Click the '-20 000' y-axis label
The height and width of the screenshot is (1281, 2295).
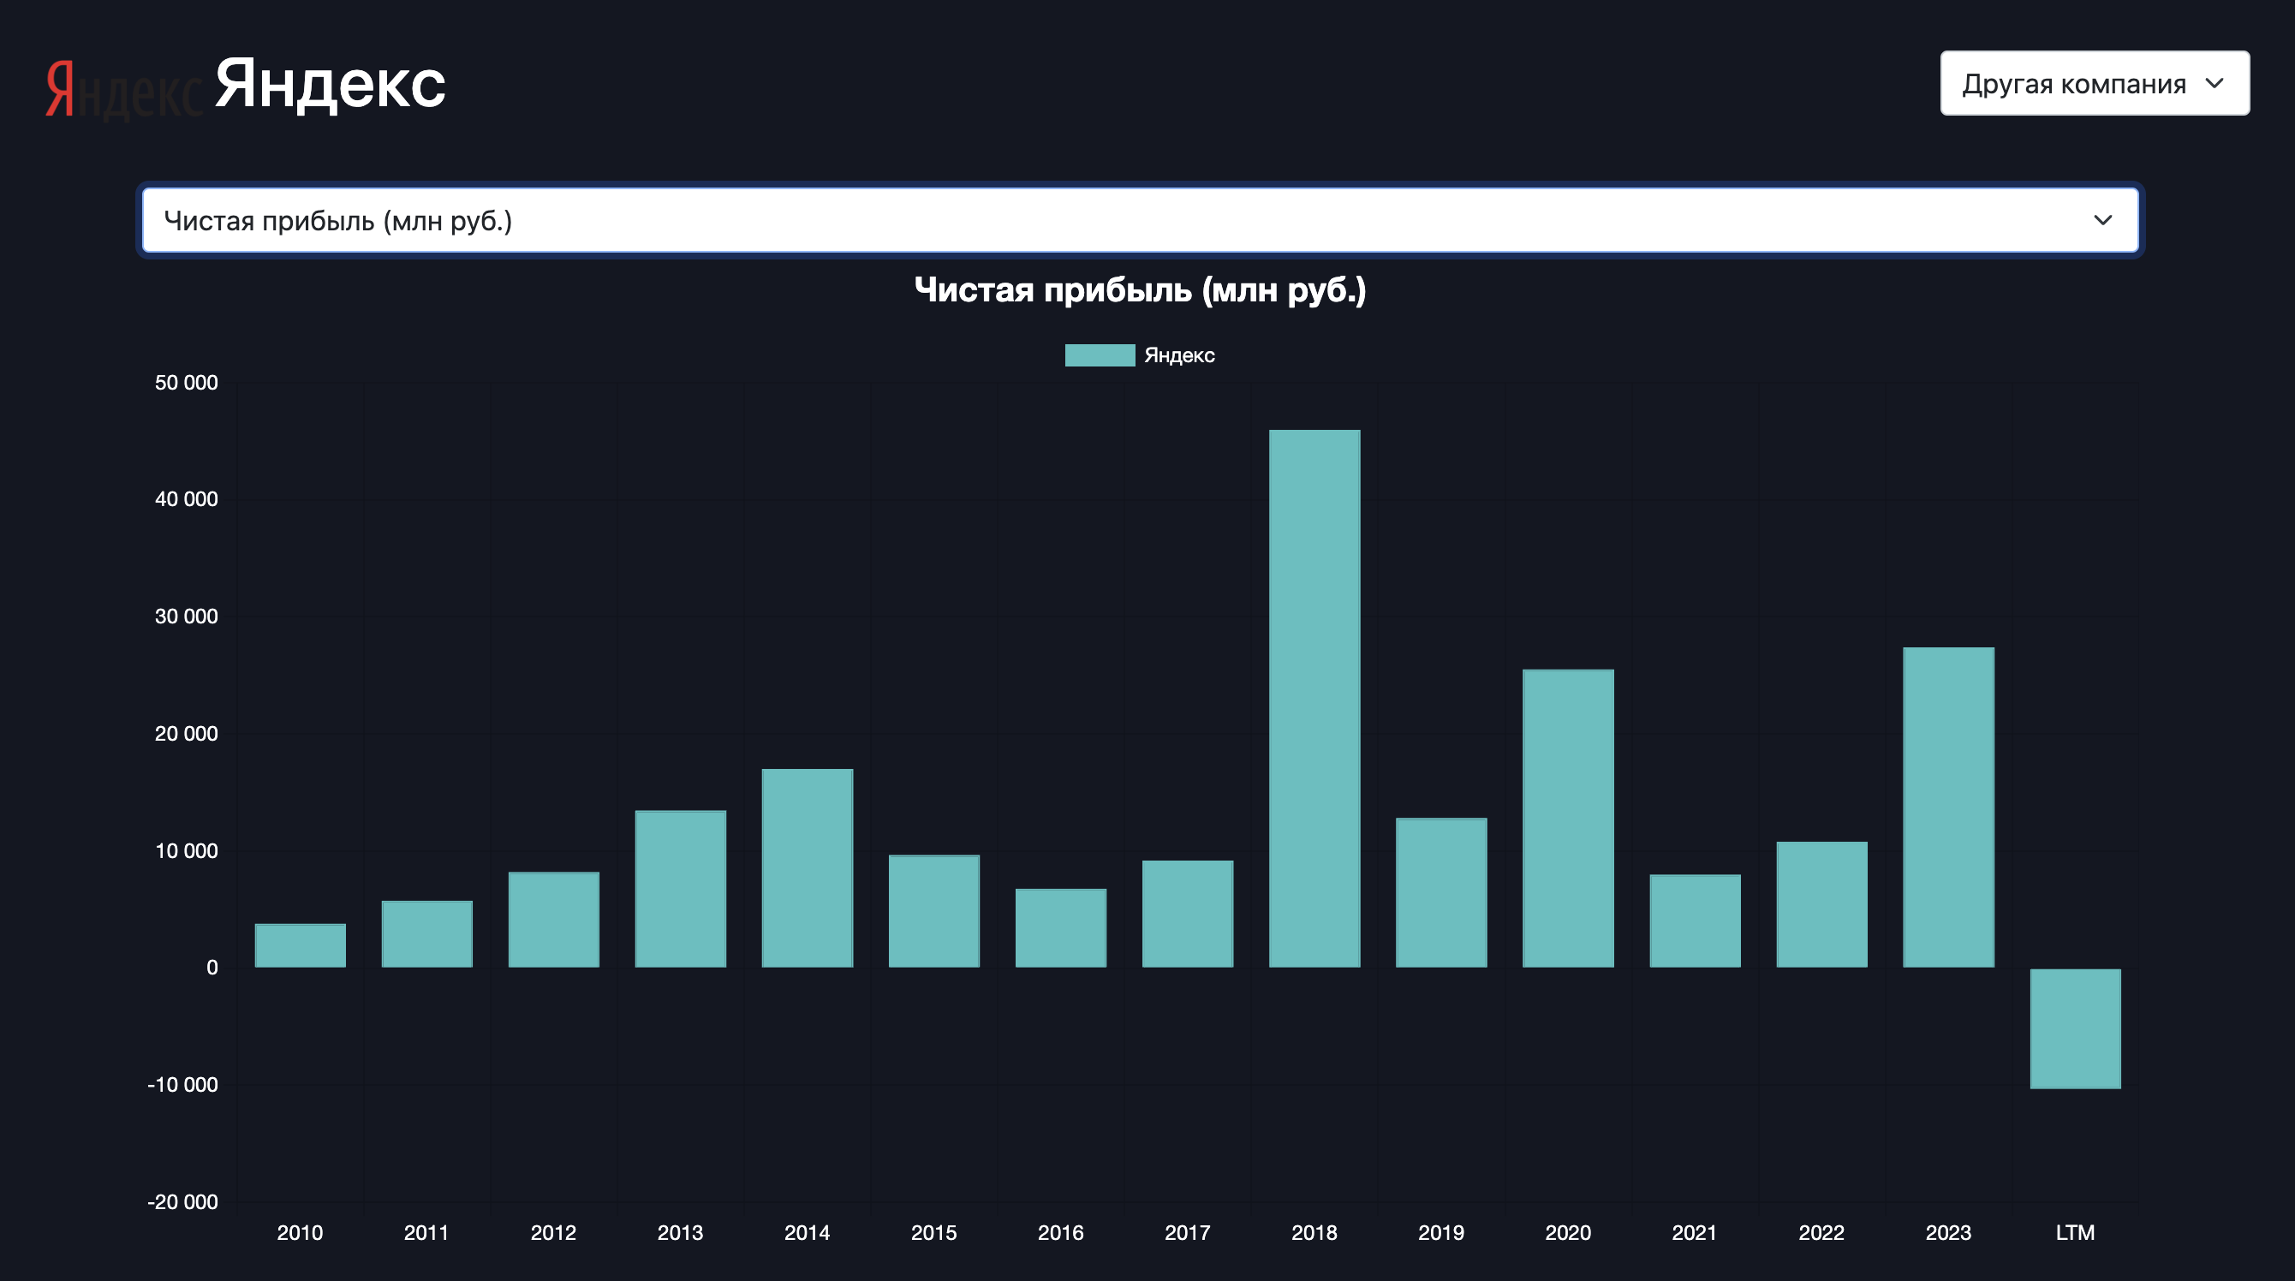(x=182, y=1202)
